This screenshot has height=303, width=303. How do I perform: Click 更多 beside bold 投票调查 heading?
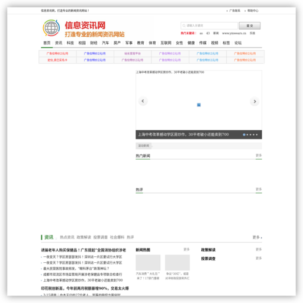[x=259, y=258]
